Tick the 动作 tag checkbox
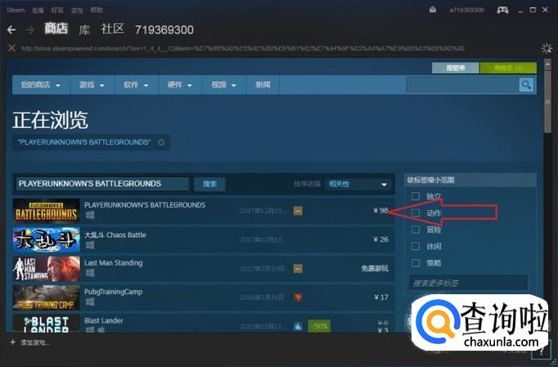This screenshot has width=558, height=367. 416,213
